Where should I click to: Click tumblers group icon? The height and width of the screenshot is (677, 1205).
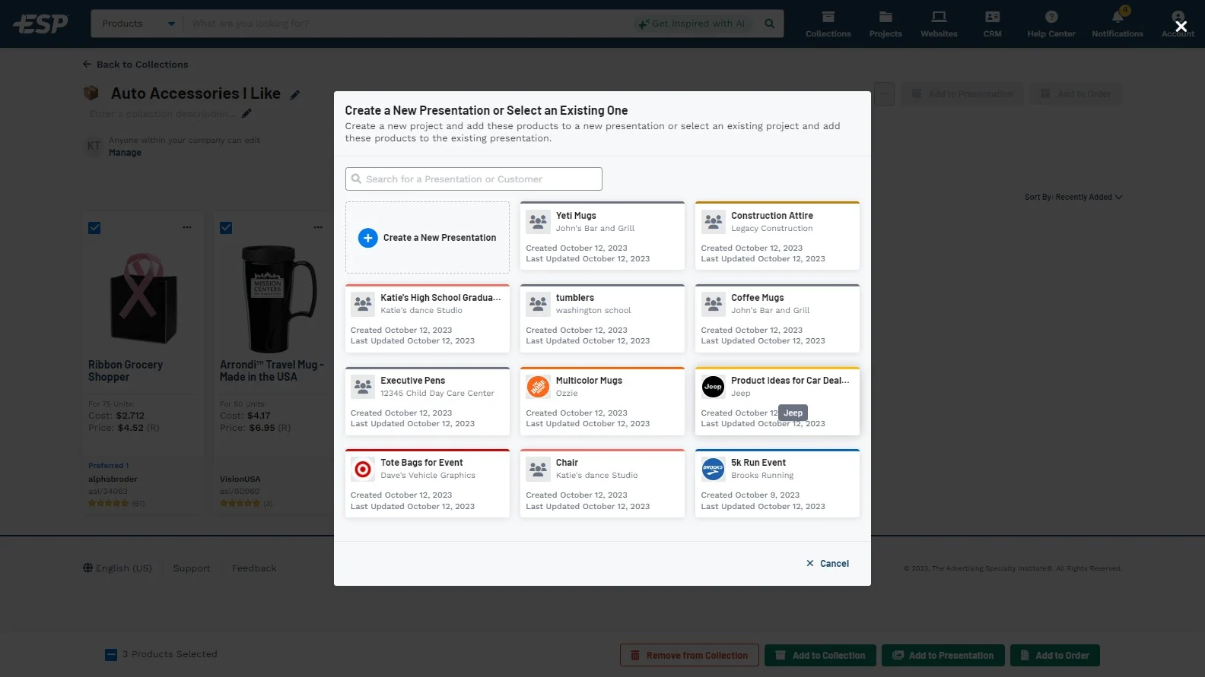538,304
